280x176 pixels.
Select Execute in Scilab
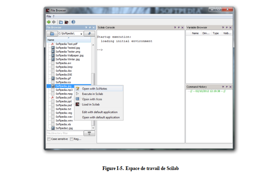click(93, 94)
